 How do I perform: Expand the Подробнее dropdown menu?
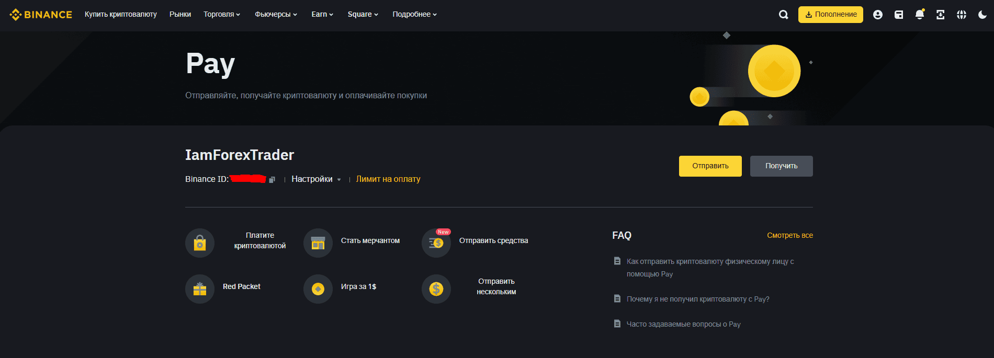pyautogui.click(x=414, y=14)
